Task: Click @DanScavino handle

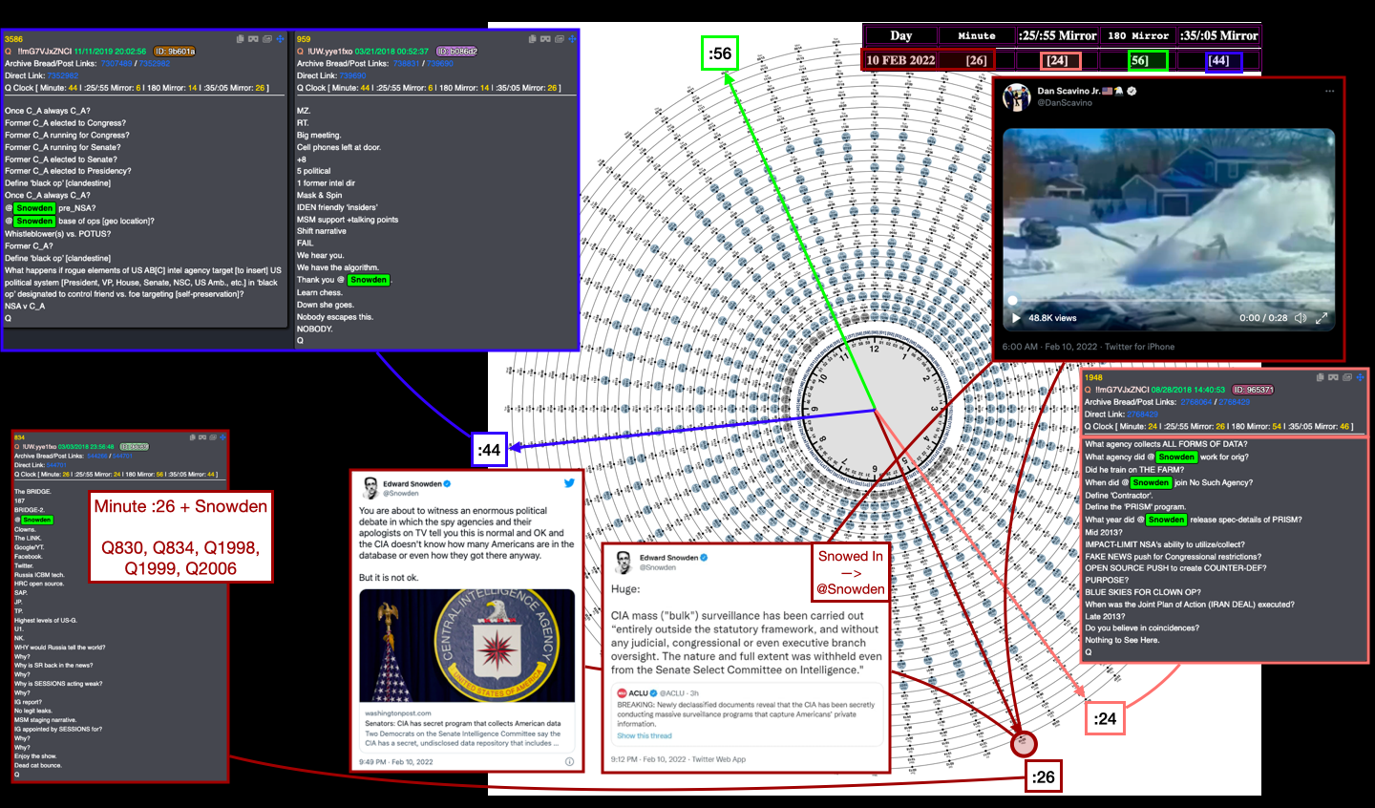Action: pos(1065,102)
